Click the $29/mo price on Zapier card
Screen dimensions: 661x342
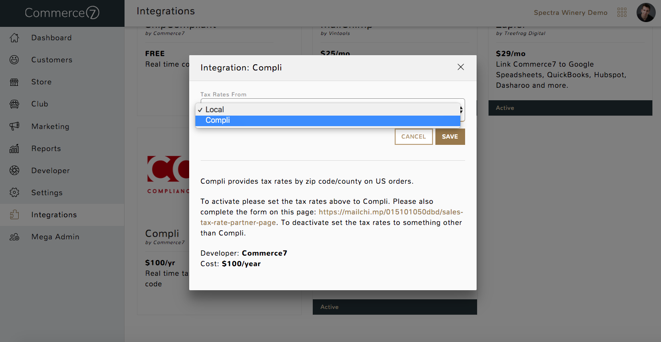pyautogui.click(x=511, y=54)
